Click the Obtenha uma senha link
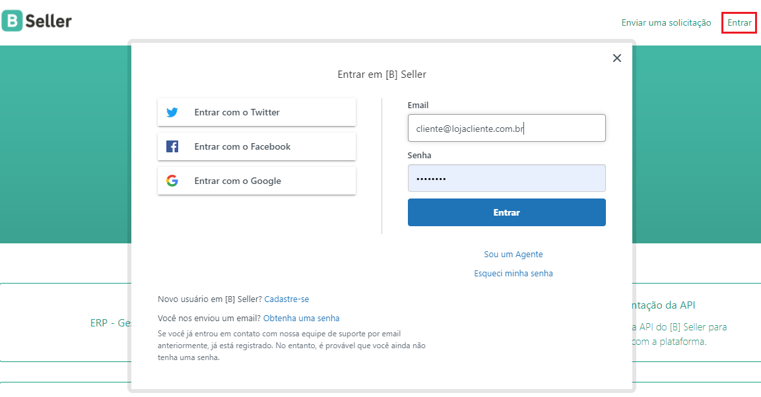 302,319
